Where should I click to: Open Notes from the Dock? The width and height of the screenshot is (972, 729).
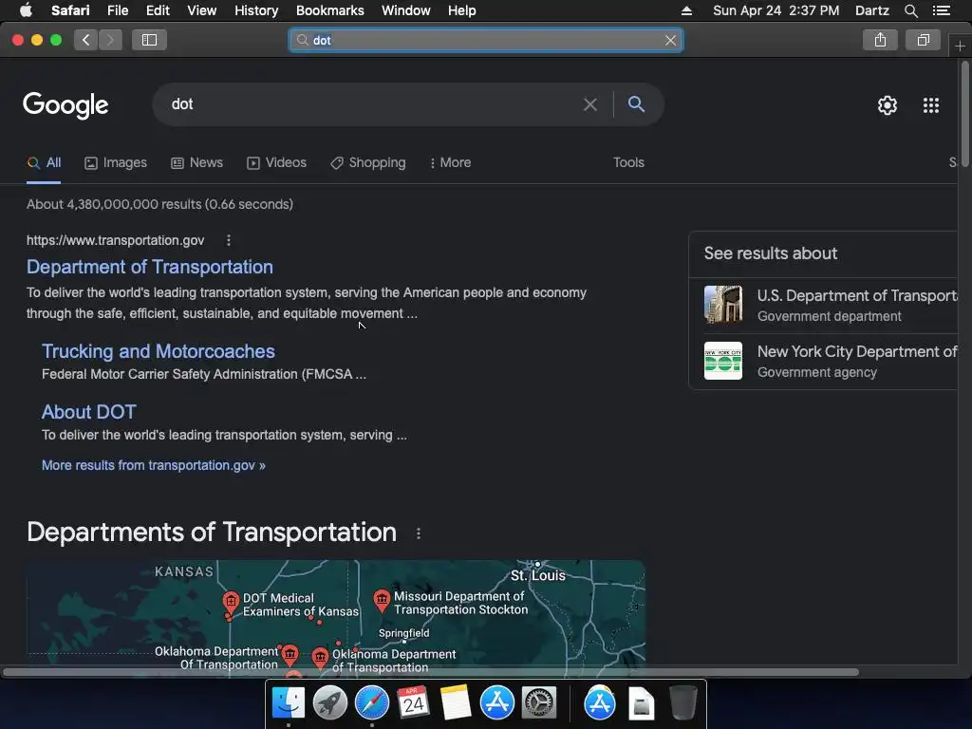click(455, 703)
